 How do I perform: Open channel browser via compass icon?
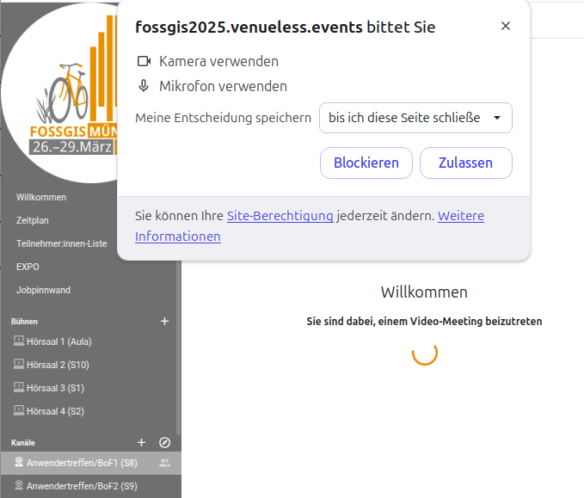(165, 443)
